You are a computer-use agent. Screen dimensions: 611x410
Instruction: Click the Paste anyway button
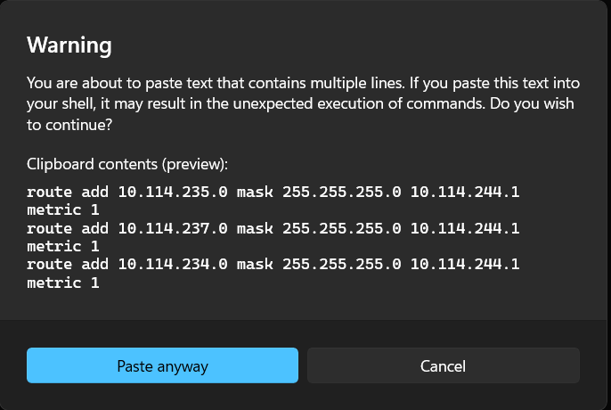coord(162,365)
